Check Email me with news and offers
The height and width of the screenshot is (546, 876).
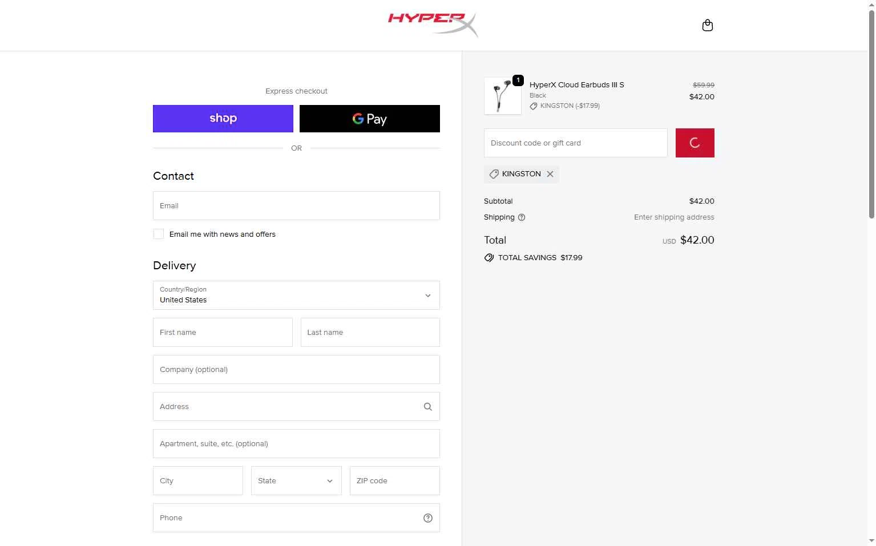point(159,234)
